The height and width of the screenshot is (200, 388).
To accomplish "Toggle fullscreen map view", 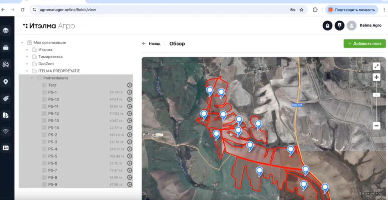I will click(x=376, y=66).
